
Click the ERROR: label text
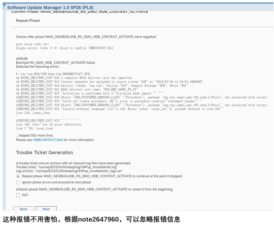click(x=22, y=59)
